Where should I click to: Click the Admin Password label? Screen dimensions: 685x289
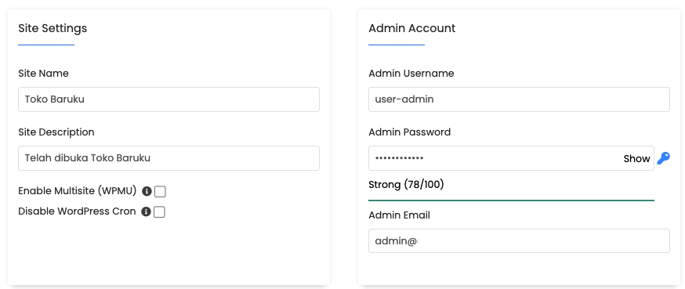409,132
